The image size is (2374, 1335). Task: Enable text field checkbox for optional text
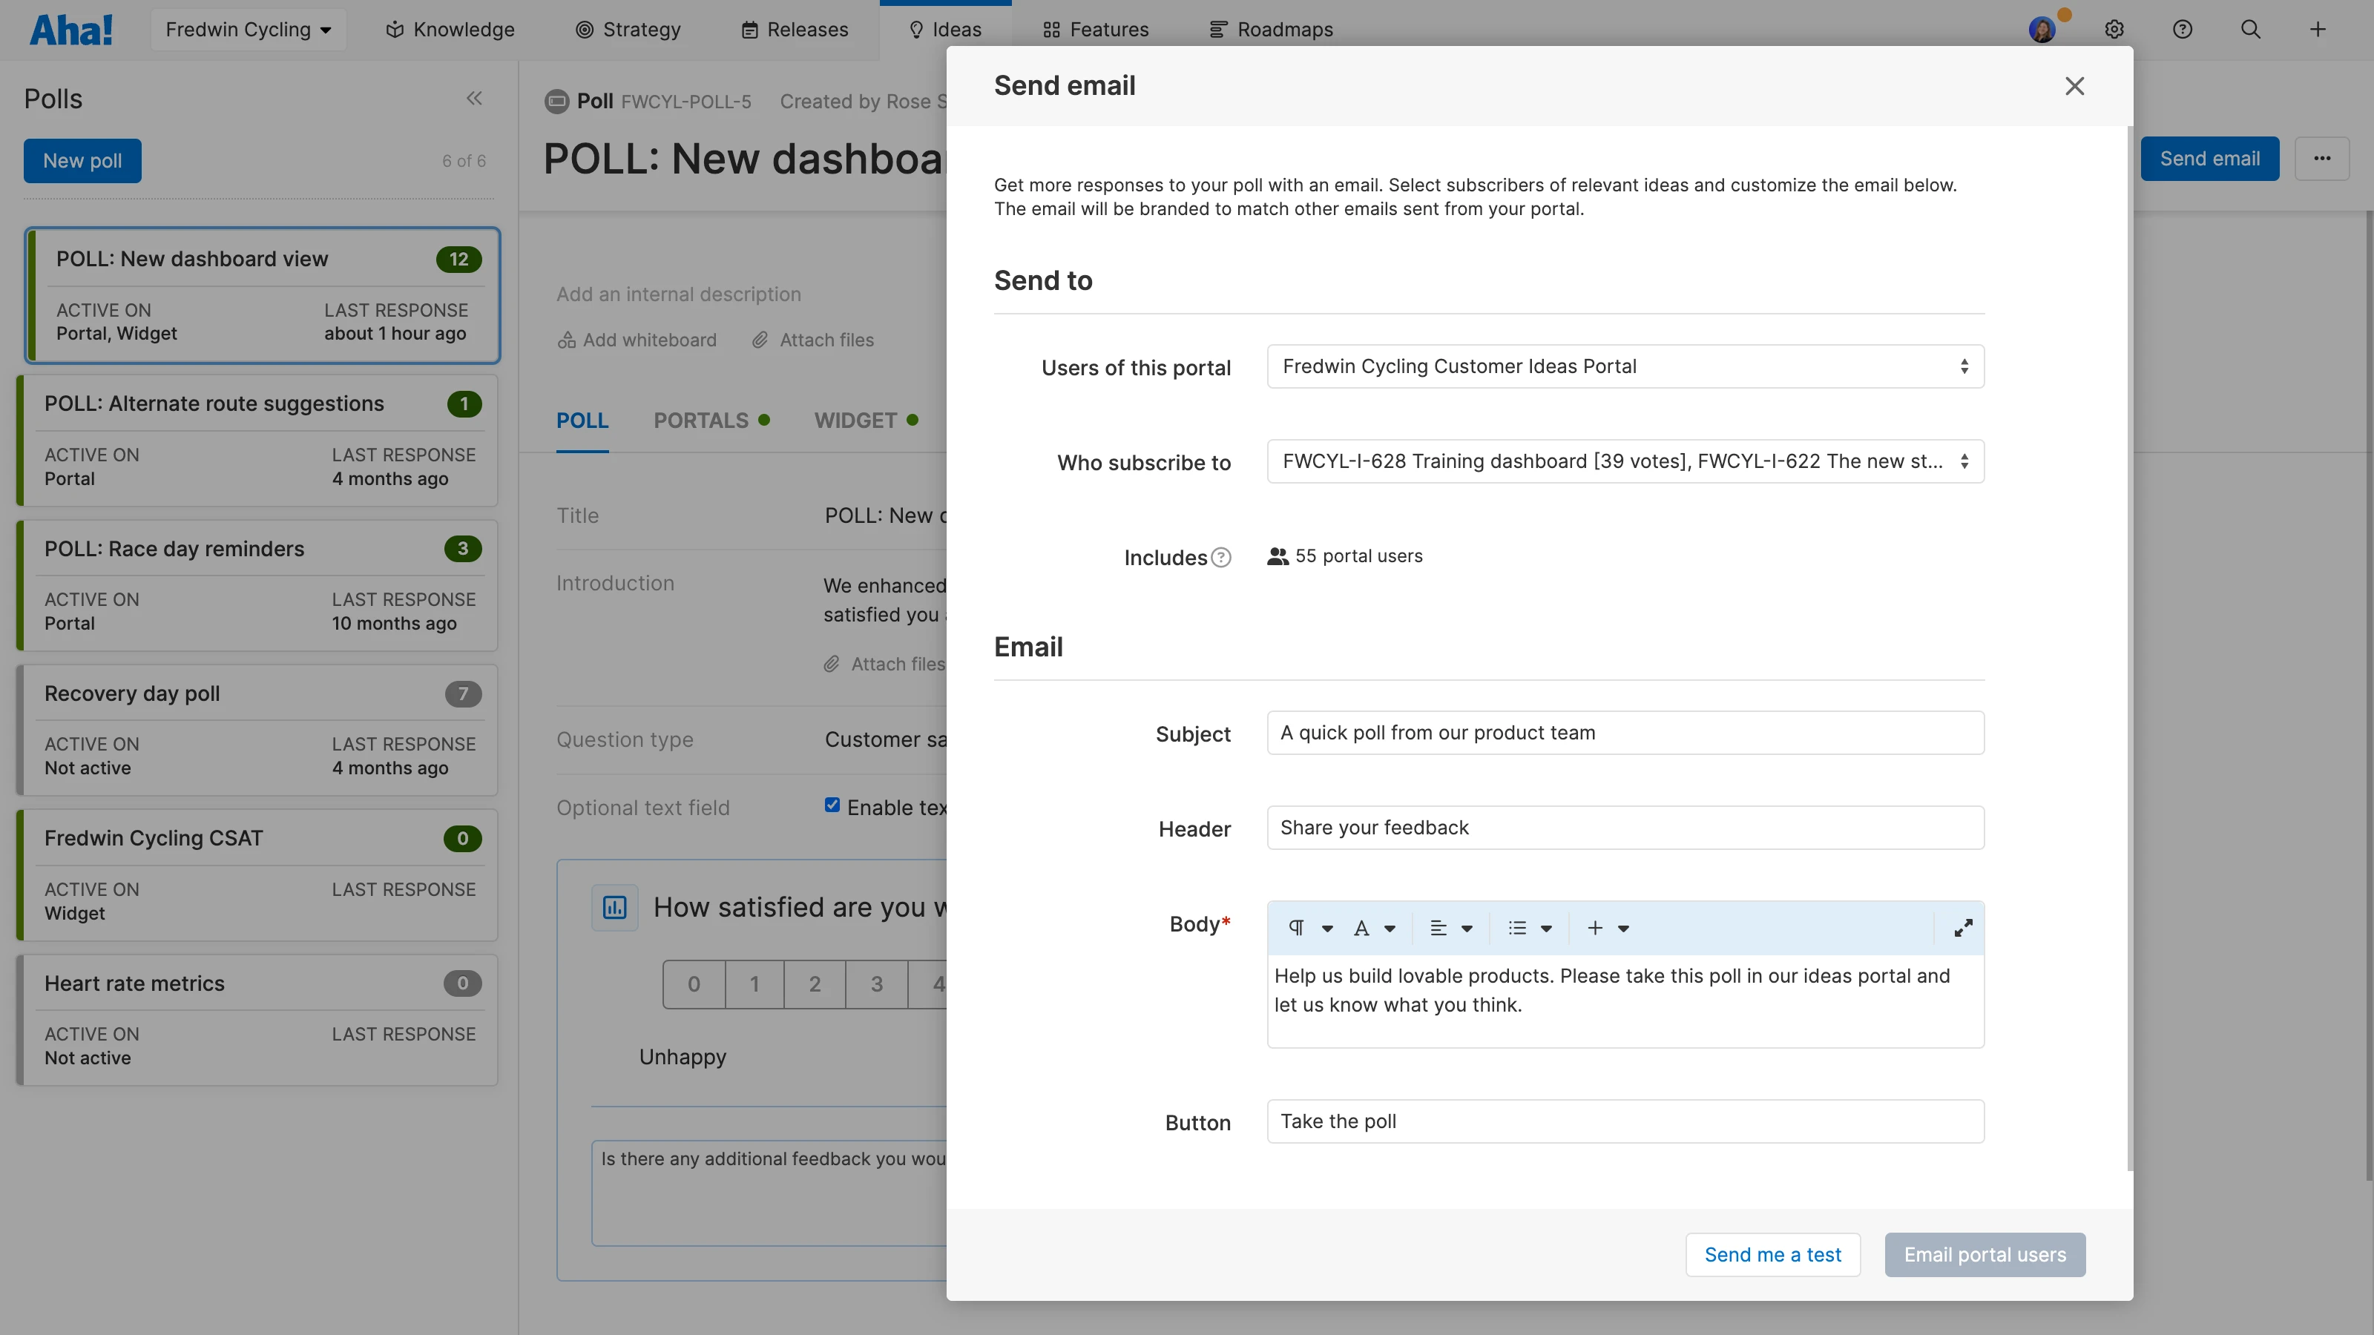click(832, 804)
